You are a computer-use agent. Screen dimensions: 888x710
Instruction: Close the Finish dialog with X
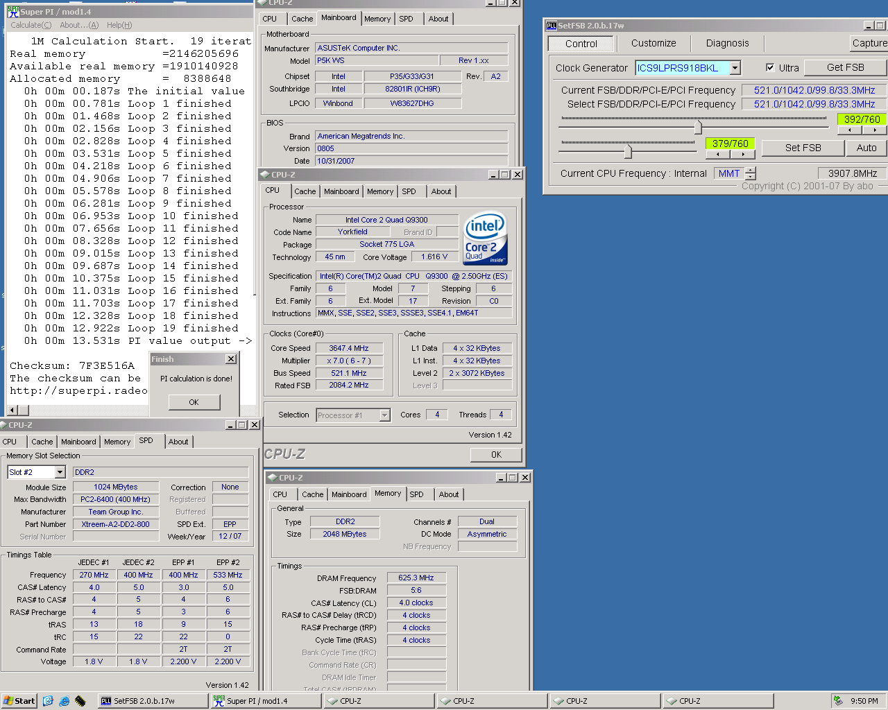231,359
